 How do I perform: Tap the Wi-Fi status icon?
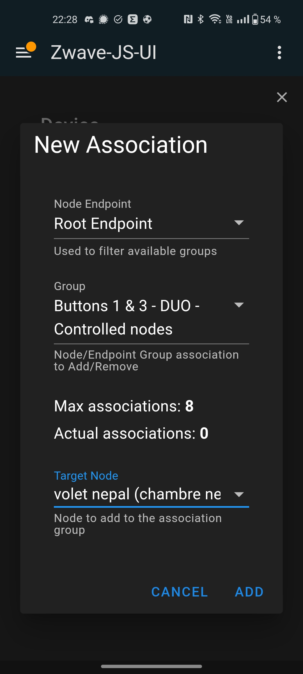click(215, 19)
